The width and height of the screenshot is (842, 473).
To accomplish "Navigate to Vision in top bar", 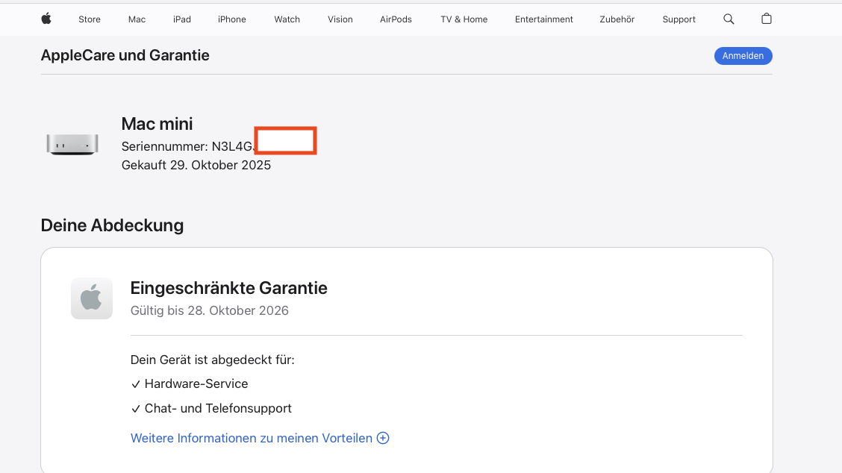I will pyautogui.click(x=340, y=19).
